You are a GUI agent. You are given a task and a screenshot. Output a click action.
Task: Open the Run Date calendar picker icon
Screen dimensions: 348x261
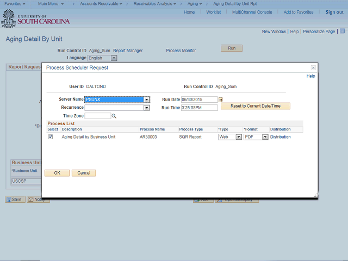point(221,100)
